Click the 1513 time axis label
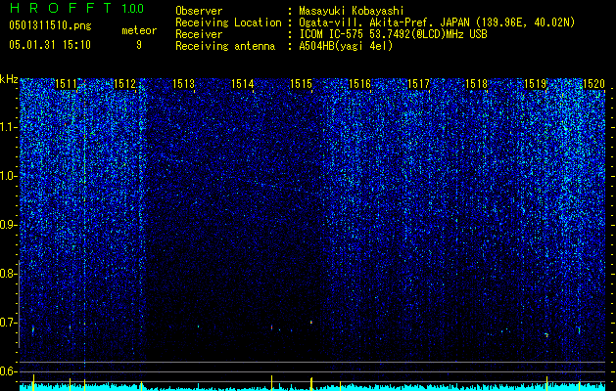The height and width of the screenshot is (391, 616). [x=183, y=84]
